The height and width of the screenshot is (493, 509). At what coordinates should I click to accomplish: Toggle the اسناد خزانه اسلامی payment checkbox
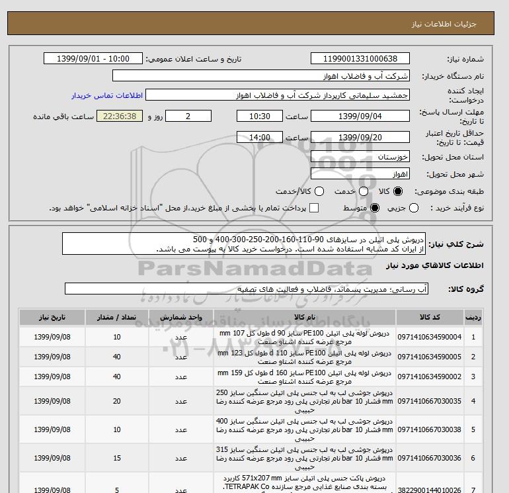point(314,208)
